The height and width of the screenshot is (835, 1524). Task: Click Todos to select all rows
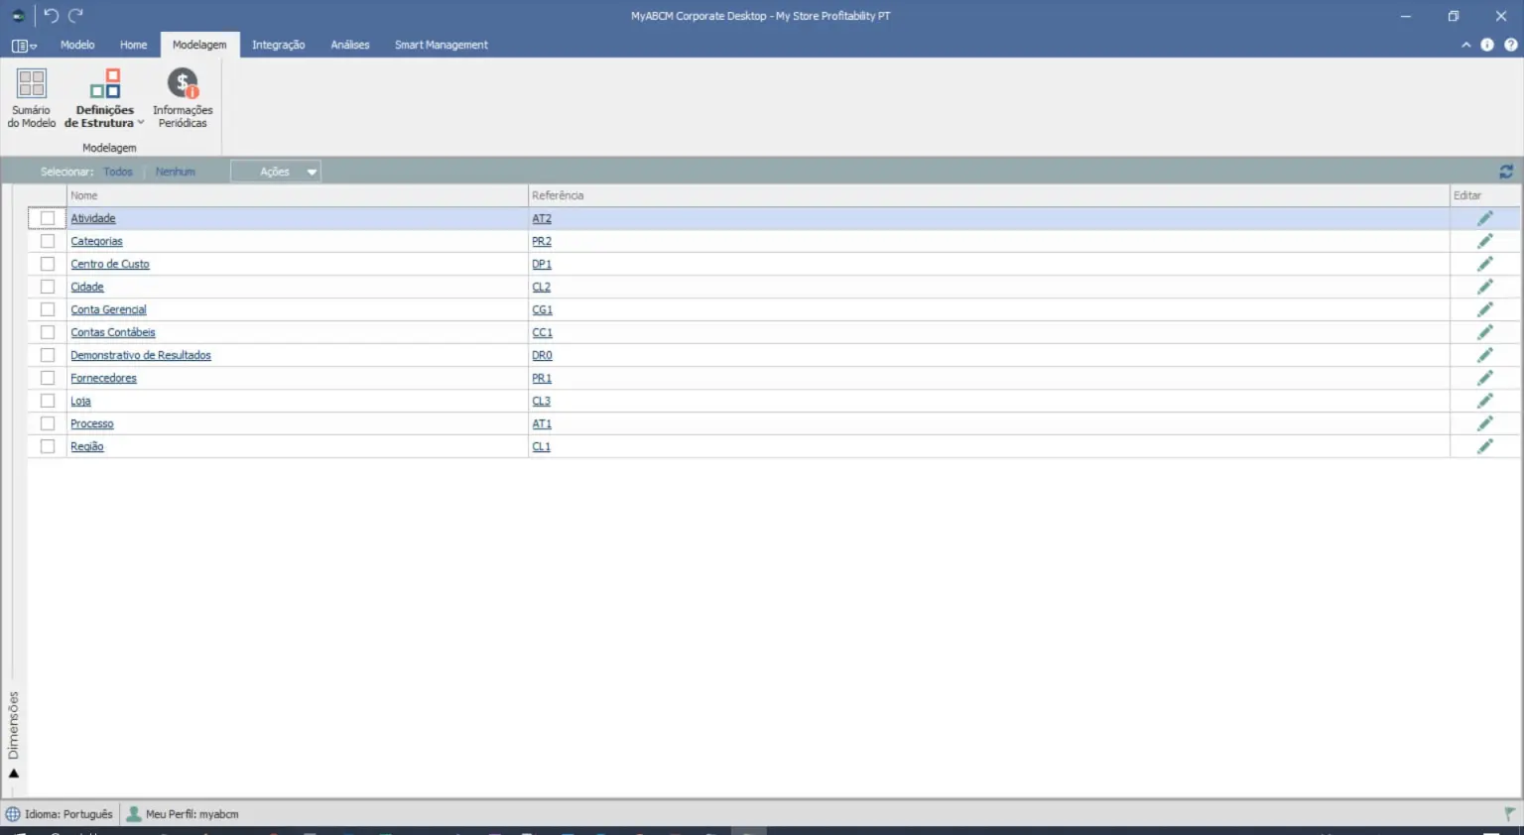118,172
